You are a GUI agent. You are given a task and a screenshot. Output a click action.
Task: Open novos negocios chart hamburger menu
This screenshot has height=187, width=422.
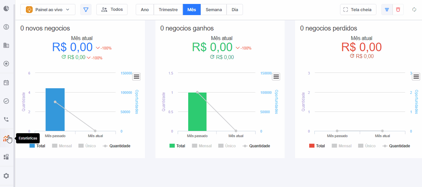pyautogui.click(x=136, y=76)
